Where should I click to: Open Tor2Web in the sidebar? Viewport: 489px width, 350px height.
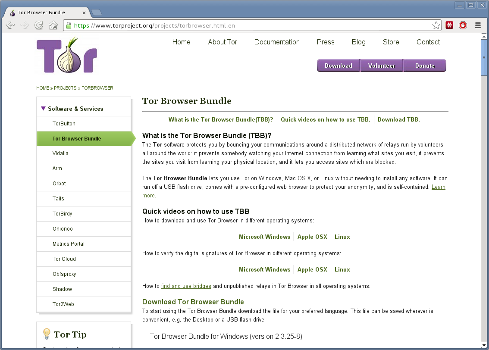[84, 304]
